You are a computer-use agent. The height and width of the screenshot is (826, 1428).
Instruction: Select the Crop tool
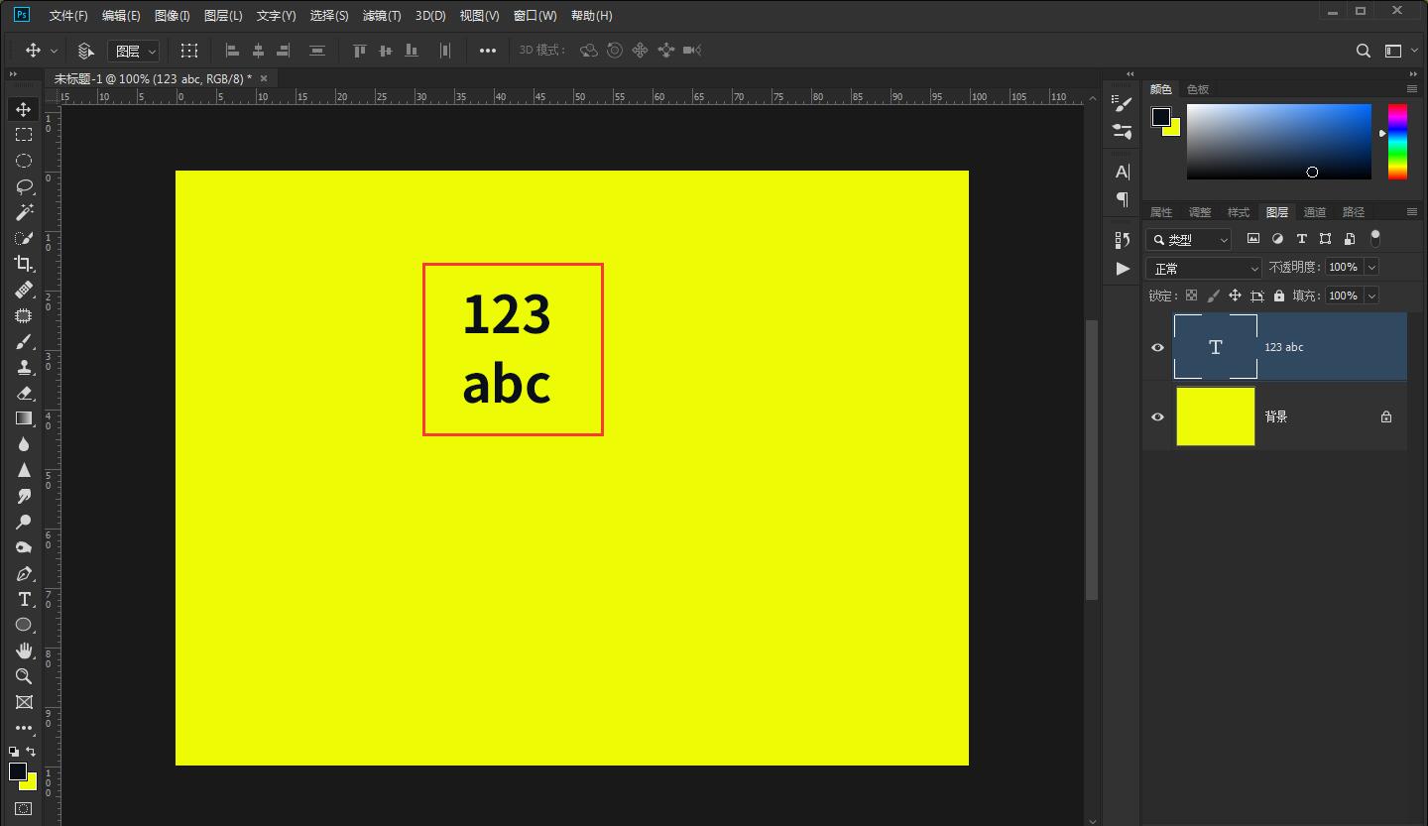click(x=24, y=264)
